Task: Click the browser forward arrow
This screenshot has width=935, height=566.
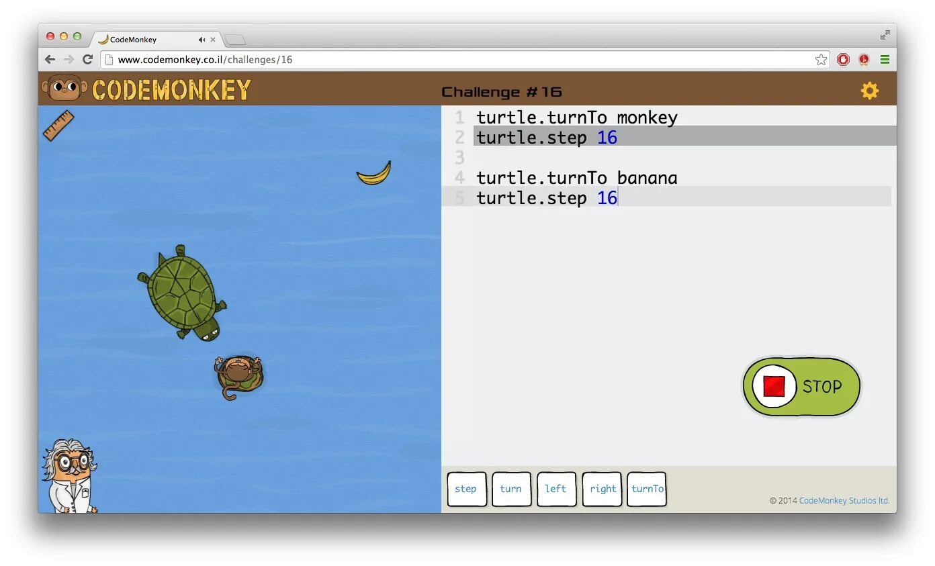Action: 69,59
